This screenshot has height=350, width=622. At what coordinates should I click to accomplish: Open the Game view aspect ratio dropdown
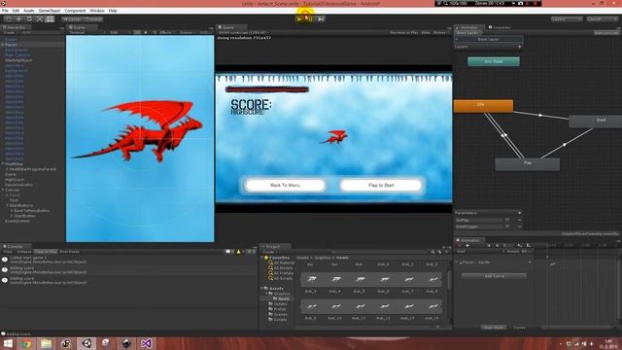point(243,32)
